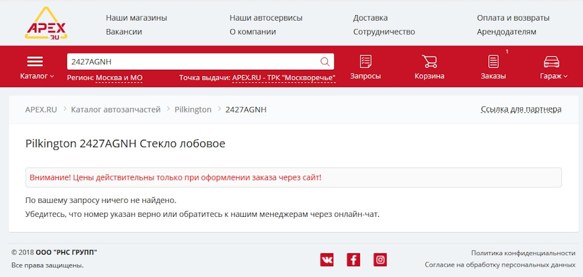The height and width of the screenshot is (277, 583).
Task: Go to APEX.RU breadcrumb
Action: click(x=41, y=110)
